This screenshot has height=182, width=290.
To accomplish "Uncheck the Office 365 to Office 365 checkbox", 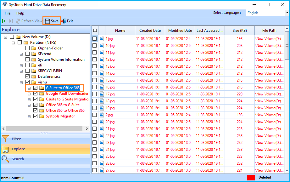I will pos(35,110).
